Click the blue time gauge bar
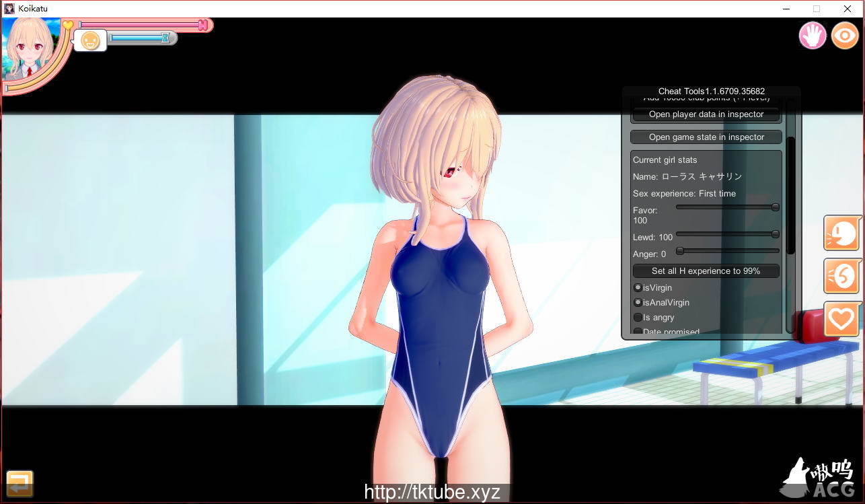This screenshot has width=865, height=504. click(x=137, y=38)
